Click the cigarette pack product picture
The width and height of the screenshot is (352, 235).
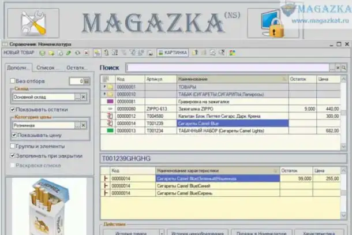tap(49, 206)
